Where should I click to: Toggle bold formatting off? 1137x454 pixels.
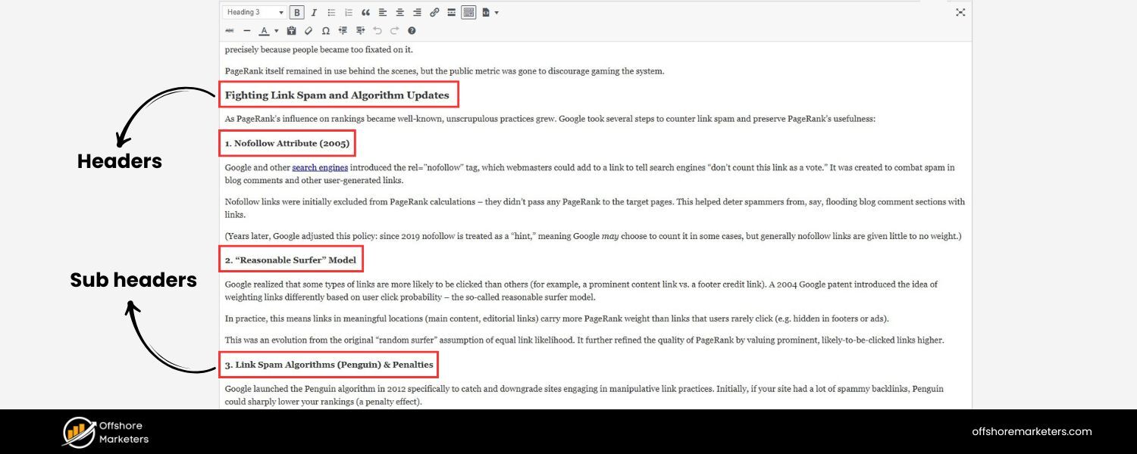[x=296, y=12]
